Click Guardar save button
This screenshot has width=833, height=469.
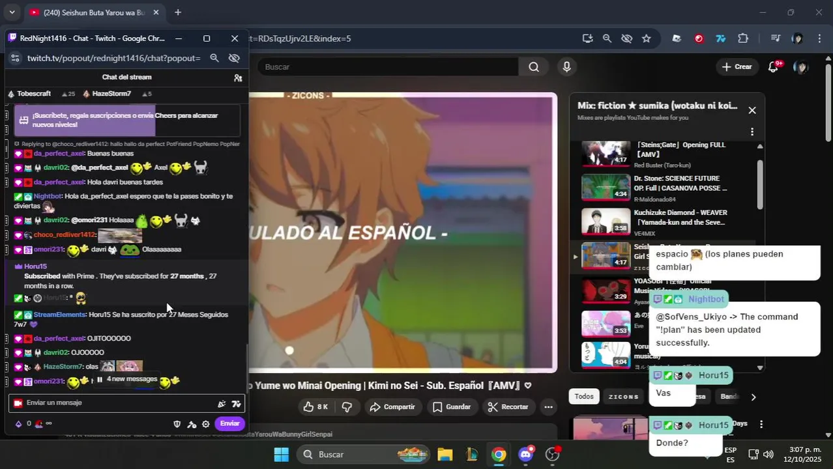pos(452,407)
